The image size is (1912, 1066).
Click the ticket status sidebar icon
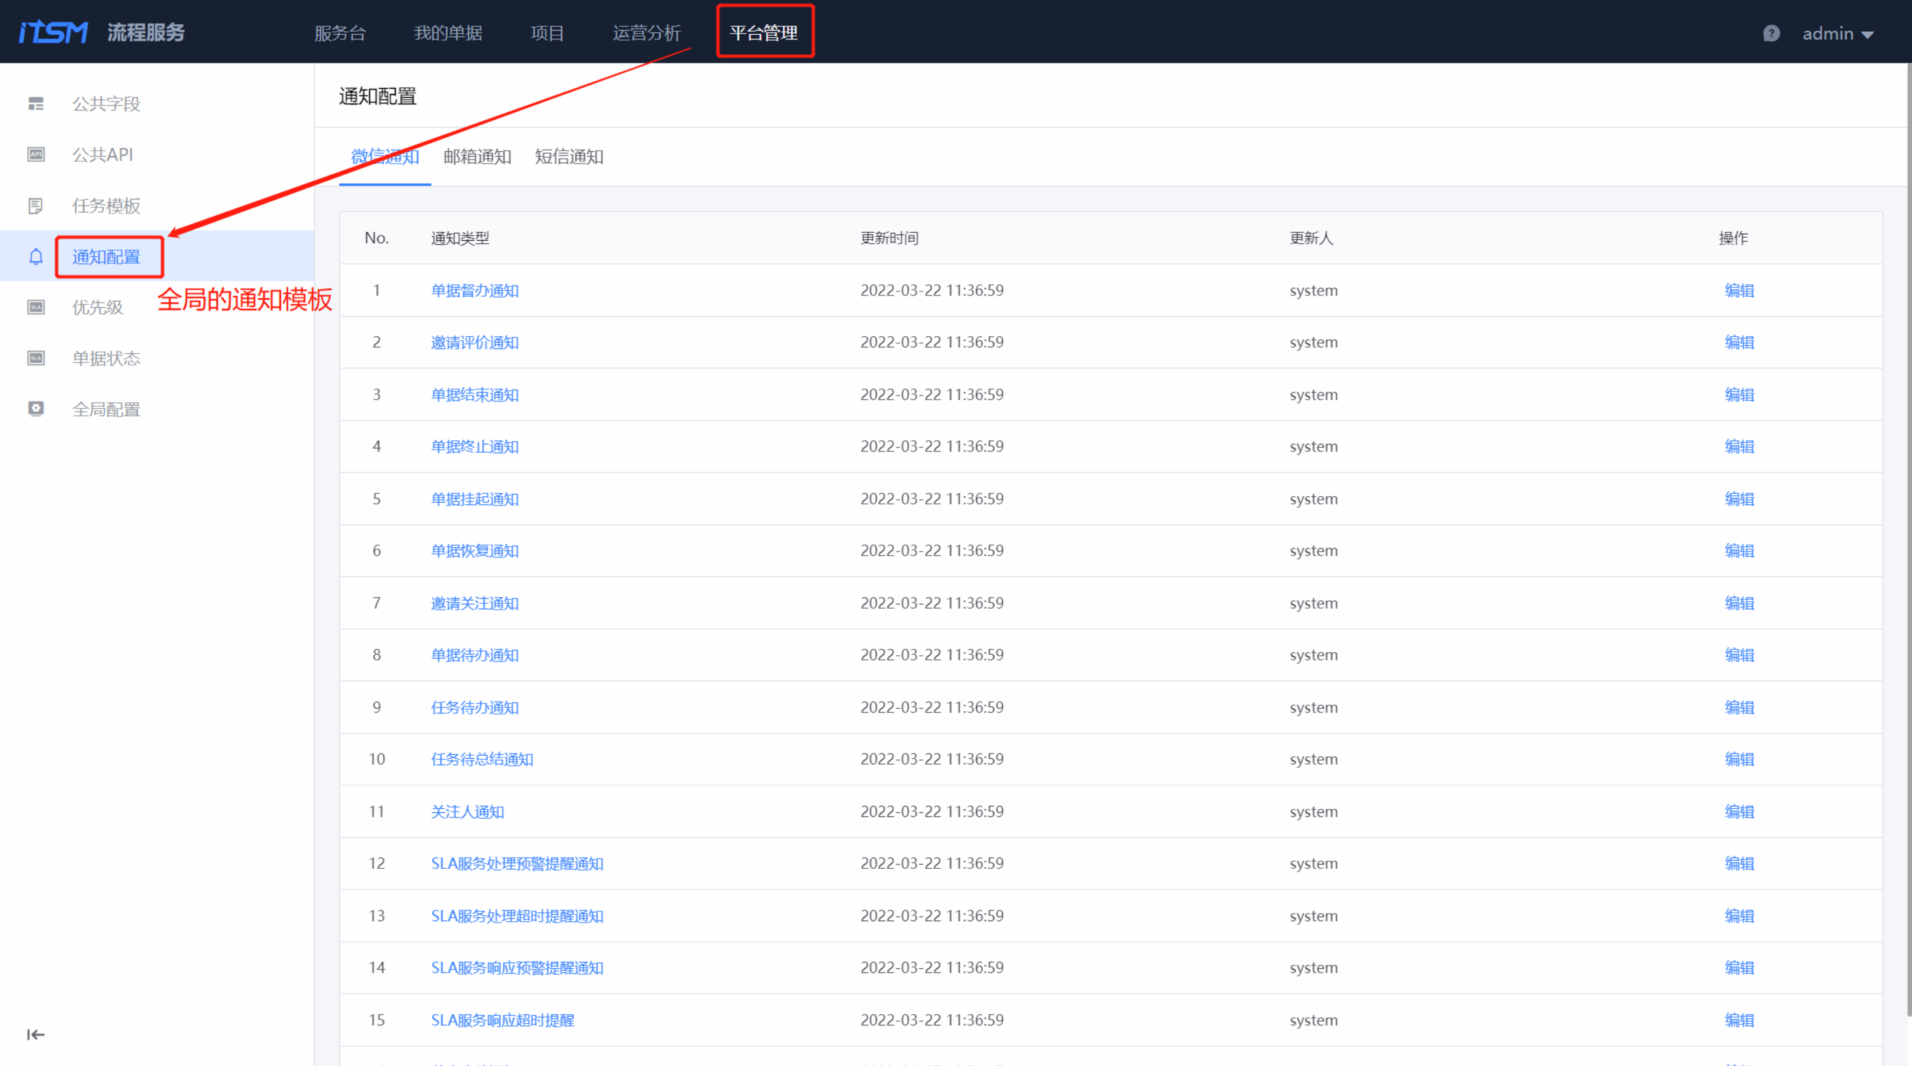tap(36, 358)
